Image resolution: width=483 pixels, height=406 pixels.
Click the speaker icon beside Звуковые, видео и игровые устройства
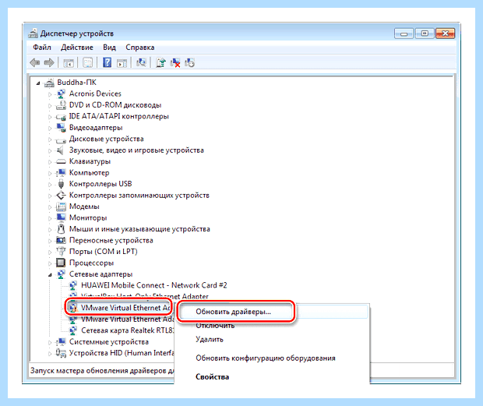[x=61, y=150]
